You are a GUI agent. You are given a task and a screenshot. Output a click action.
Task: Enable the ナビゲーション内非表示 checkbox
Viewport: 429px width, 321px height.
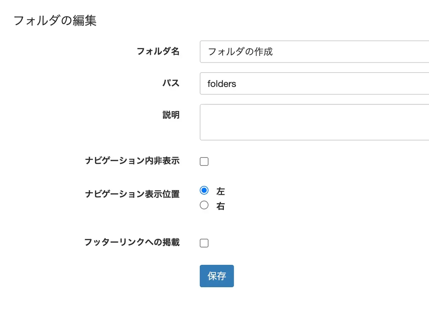click(204, 162)
